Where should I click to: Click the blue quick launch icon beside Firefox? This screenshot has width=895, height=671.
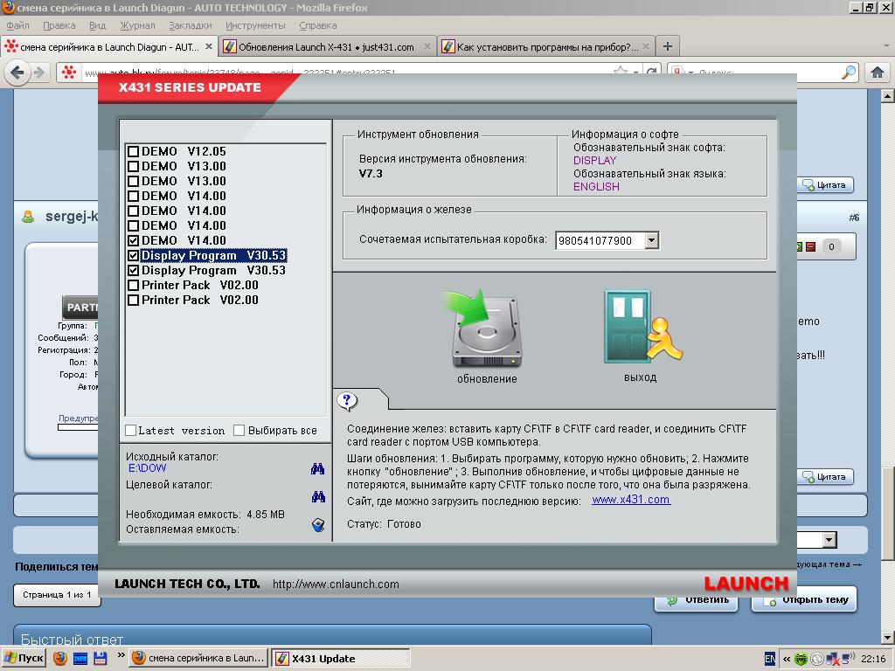tap(80, 658)
